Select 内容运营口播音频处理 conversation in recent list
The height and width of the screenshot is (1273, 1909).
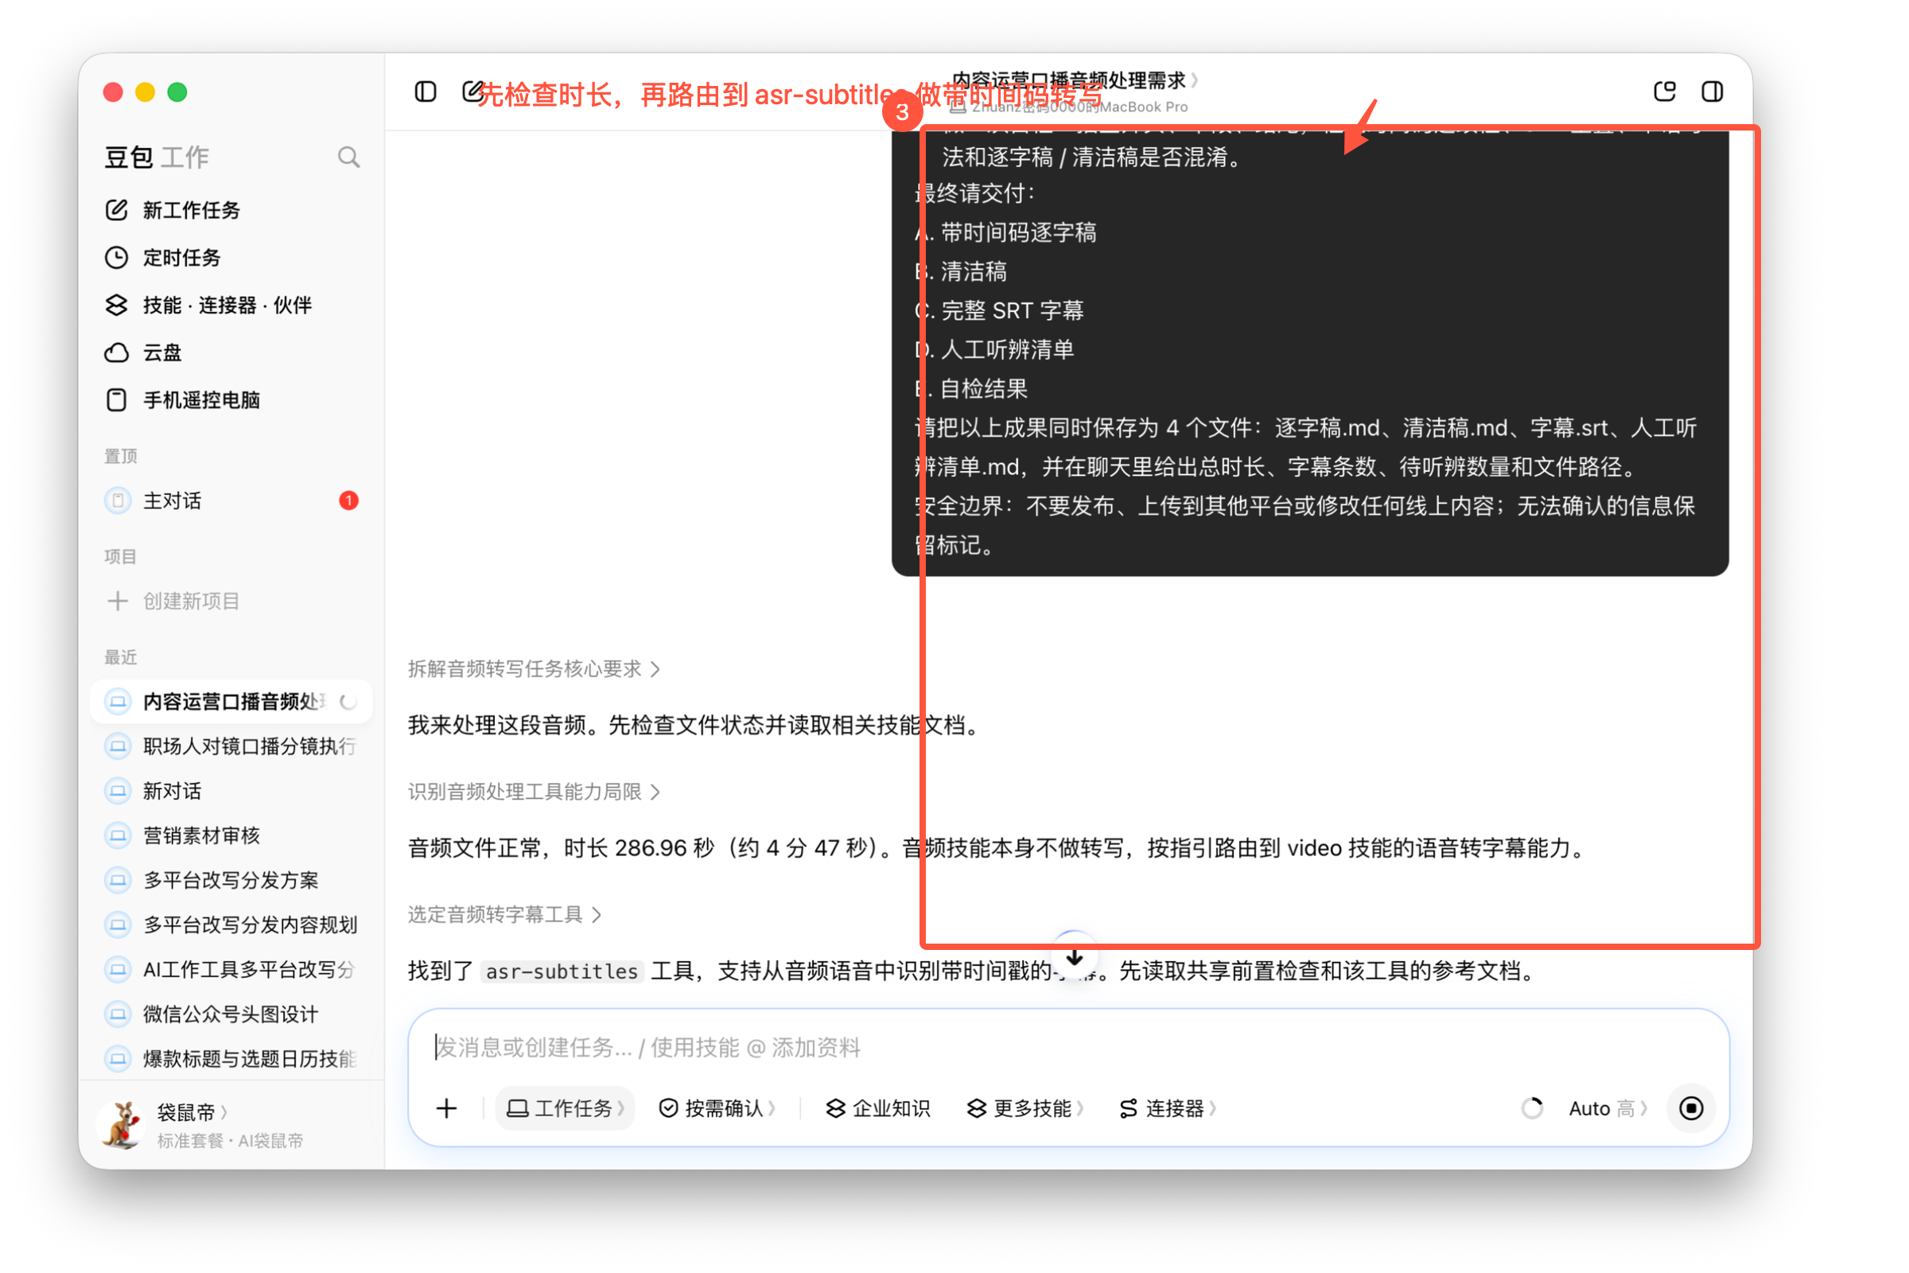[231, 702]
